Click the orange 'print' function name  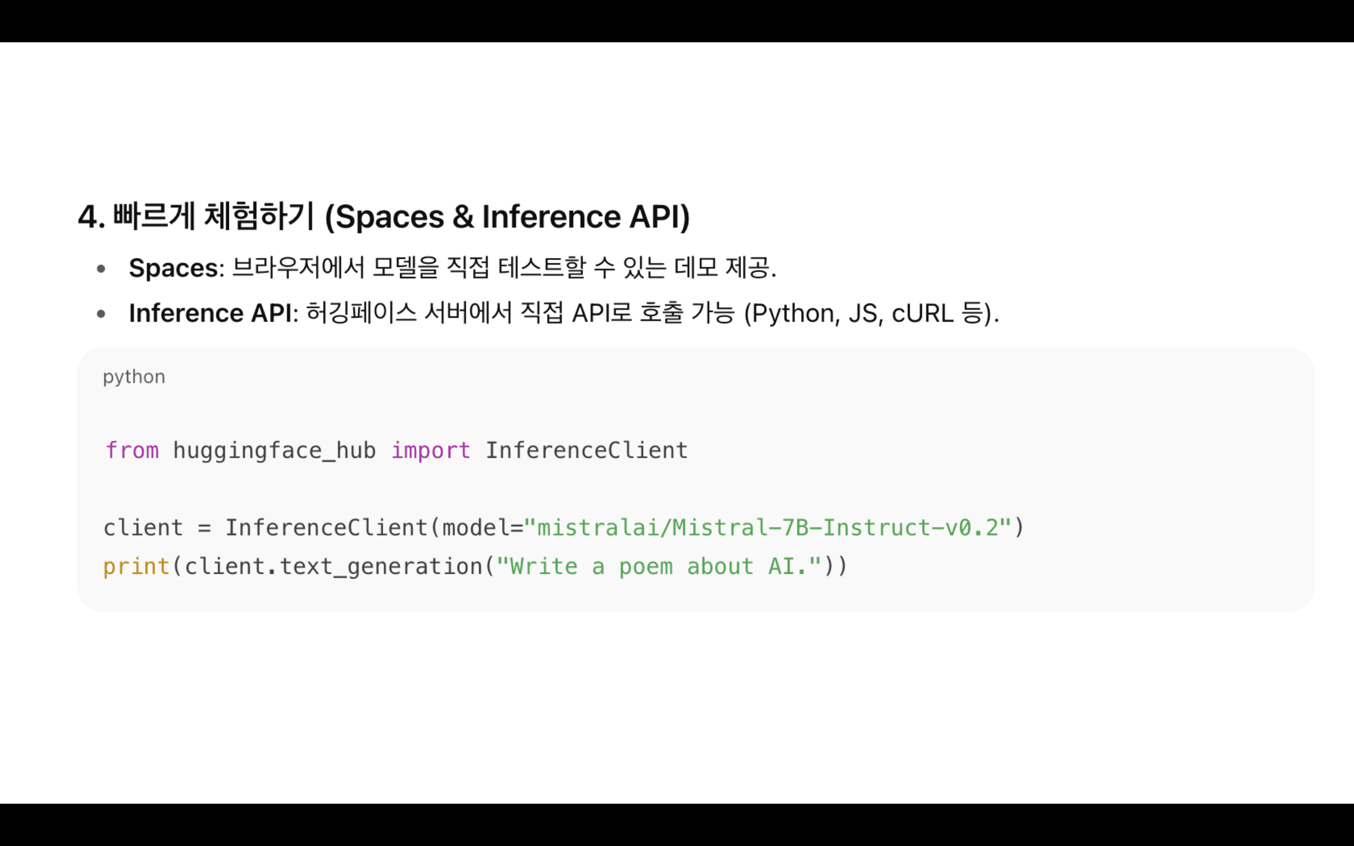[136, 566]
